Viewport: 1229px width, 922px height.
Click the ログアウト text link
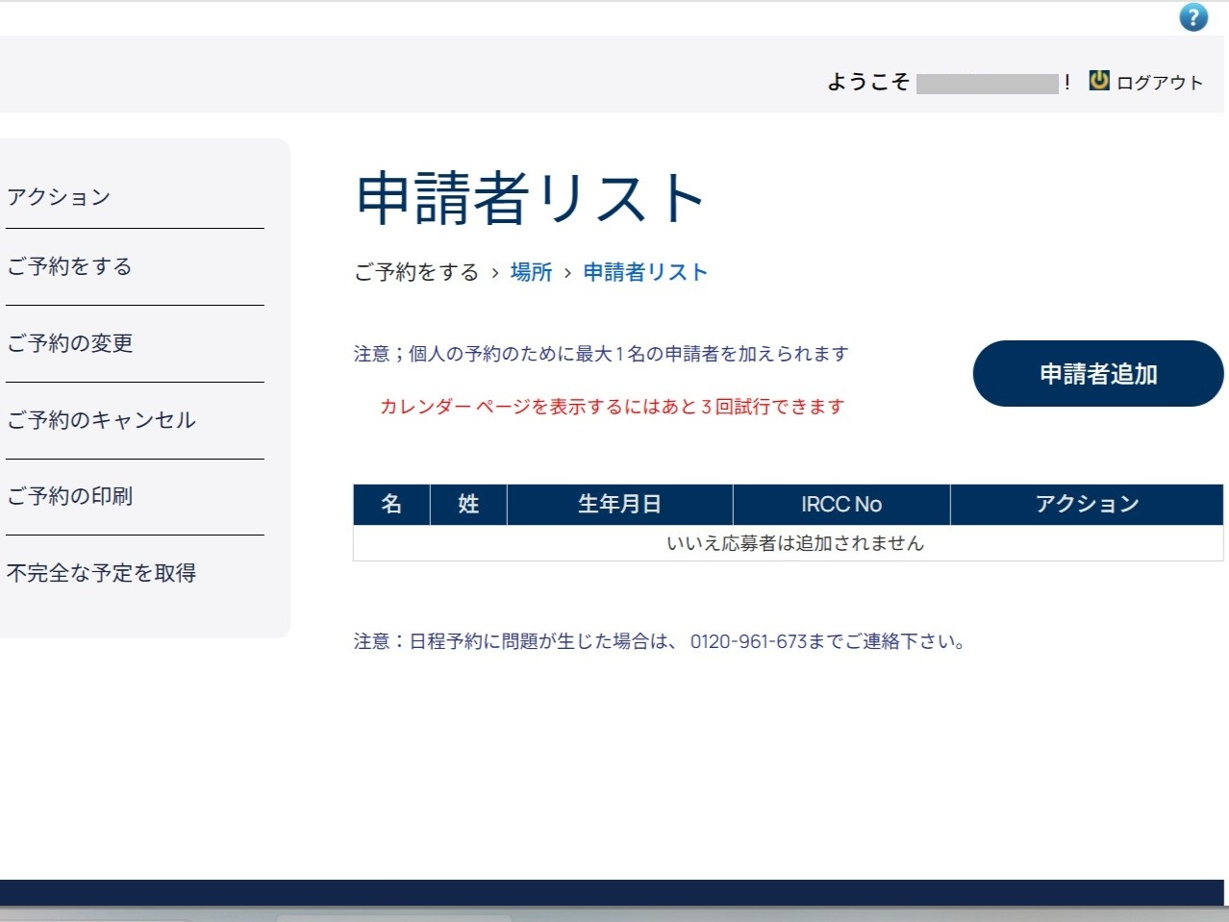(x=1159, y=83)
